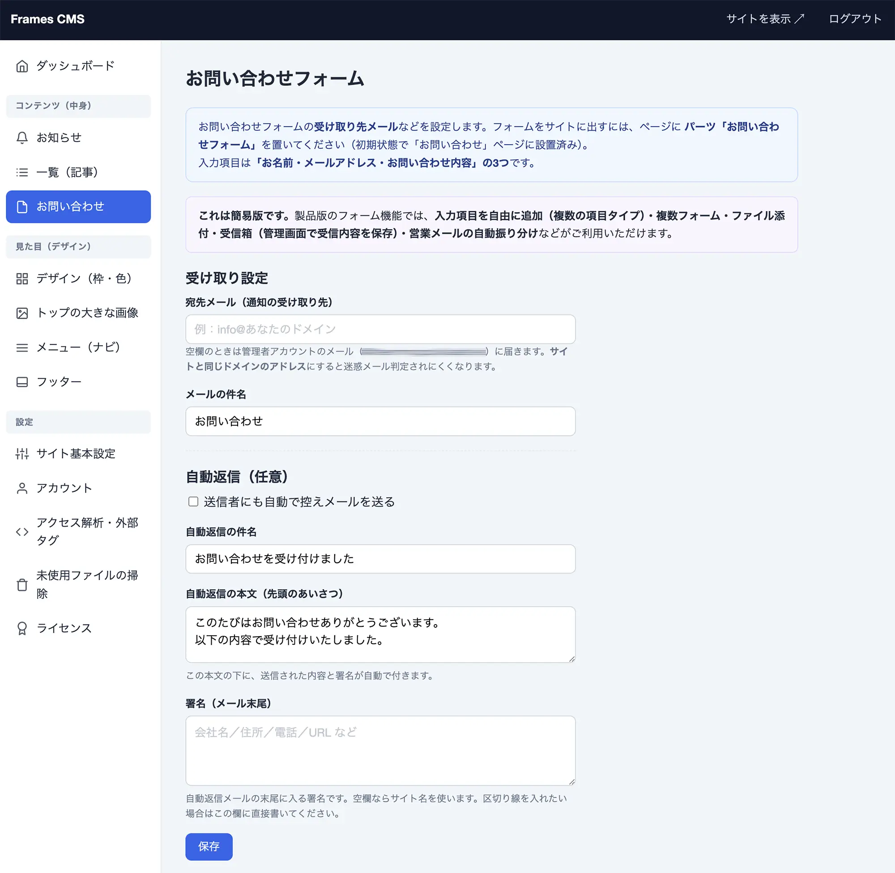Click the grid icon beside デザイン（枠・色）
895x873 pixels.
tap(22, 278)
